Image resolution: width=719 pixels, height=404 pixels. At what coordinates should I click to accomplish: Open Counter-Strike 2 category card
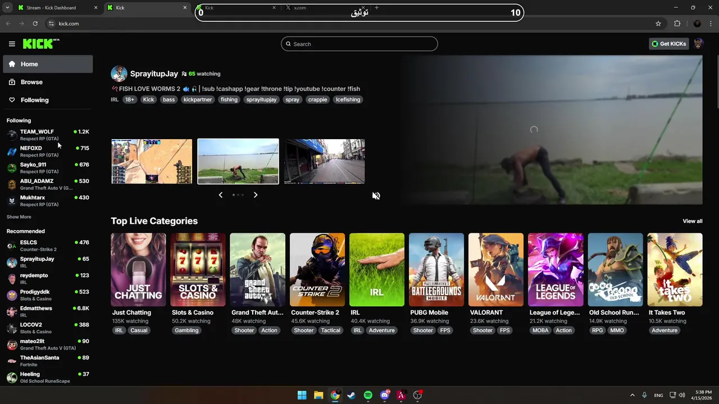pos(317,270)
